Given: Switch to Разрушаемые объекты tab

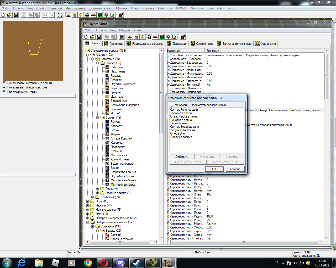Looking at the screenshot, I should 145,43.
